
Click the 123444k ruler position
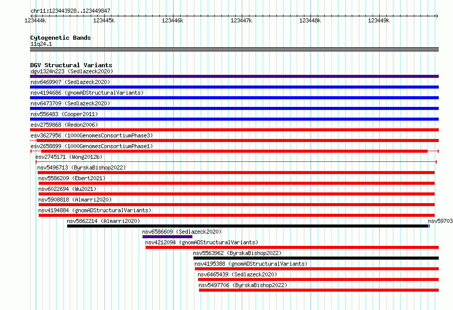tap(35, 20)
